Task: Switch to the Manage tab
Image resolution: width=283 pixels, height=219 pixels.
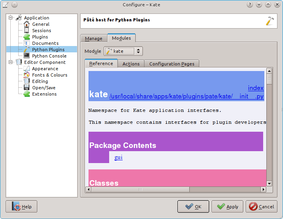Action: click(x=94, y=38)
